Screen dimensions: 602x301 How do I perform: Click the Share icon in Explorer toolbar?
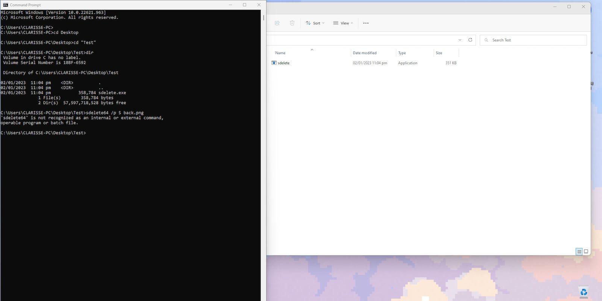(277, 23)
